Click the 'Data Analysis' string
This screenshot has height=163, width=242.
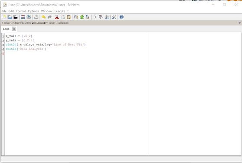pos(31,49)
